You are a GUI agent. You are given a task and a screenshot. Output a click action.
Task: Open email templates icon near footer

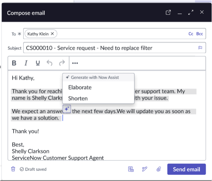131,169
